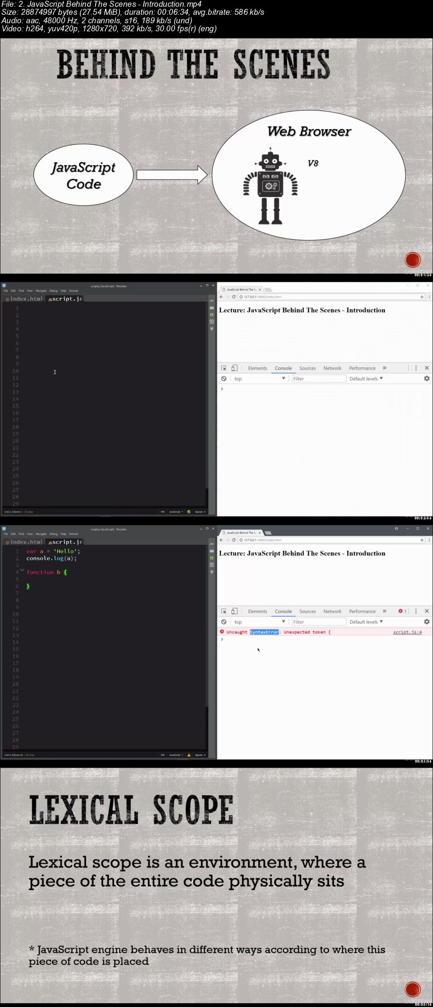Open Performance tab in the SyntaxError frame
This screenshot has width=433, height=1007.
(x=362, y=611)
